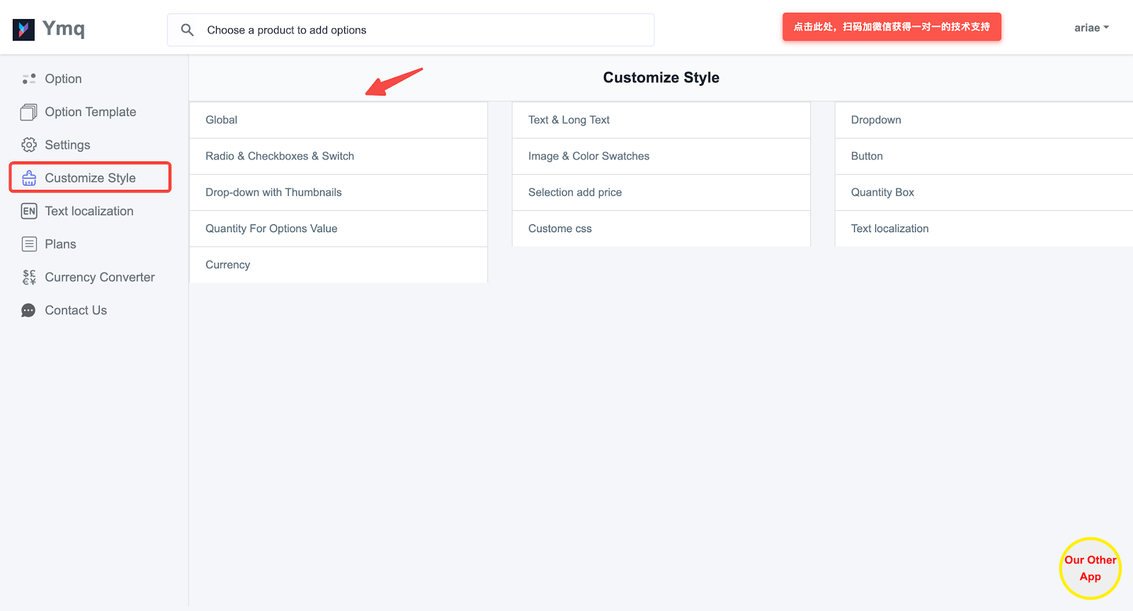
Task: Open the Global style section
Action: tap(338, 120)
